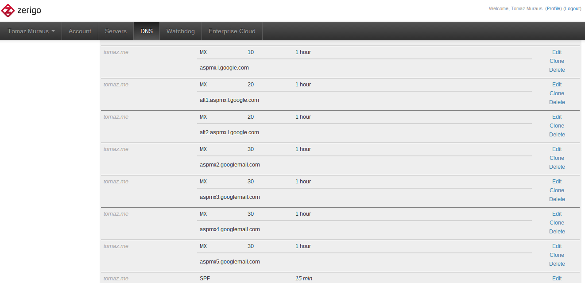
Task: Edit the aspmx3.googlemail.com record
Action: [557, 181]
